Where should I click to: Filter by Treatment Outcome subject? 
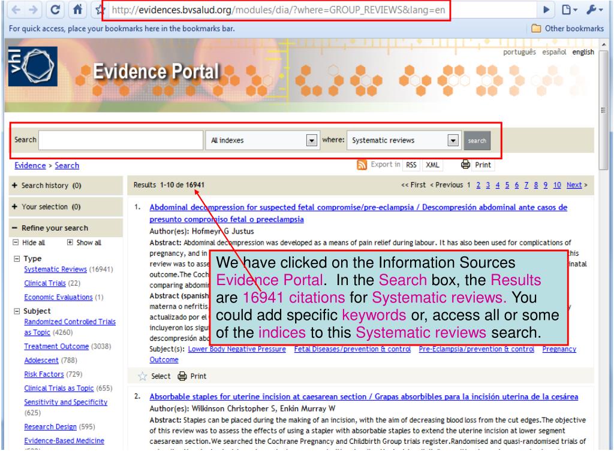tap(56, 346)
